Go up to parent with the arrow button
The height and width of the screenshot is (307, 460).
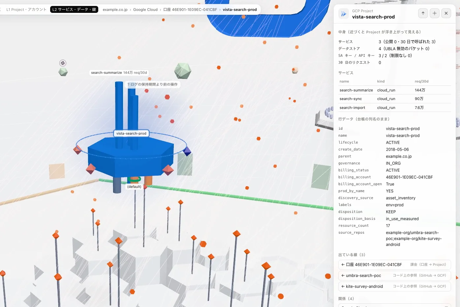coord(423,13)
